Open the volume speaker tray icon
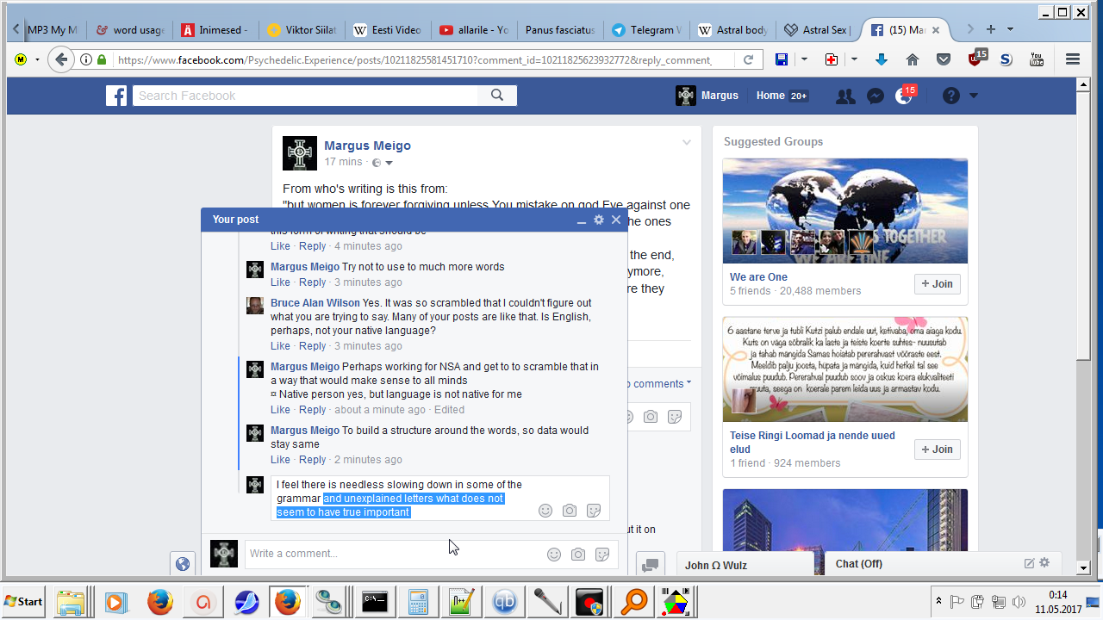The height and width of the screenshot is (620, 1103). (x=1019, y=601)
